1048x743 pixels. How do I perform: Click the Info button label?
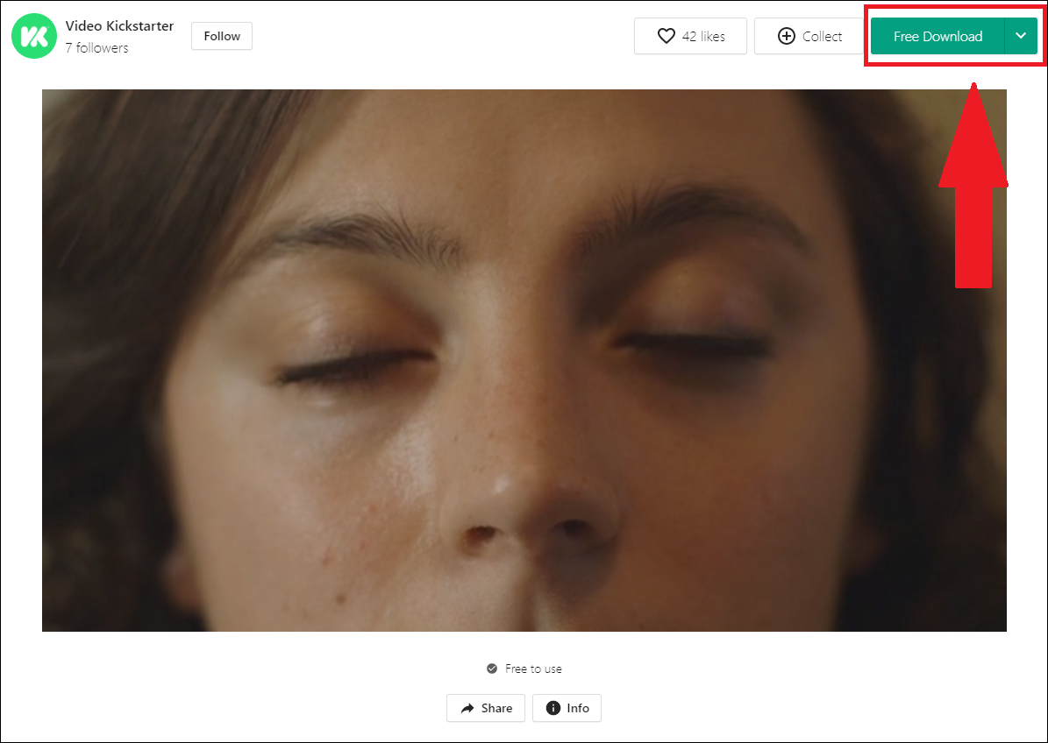click(x=578, y=708)
